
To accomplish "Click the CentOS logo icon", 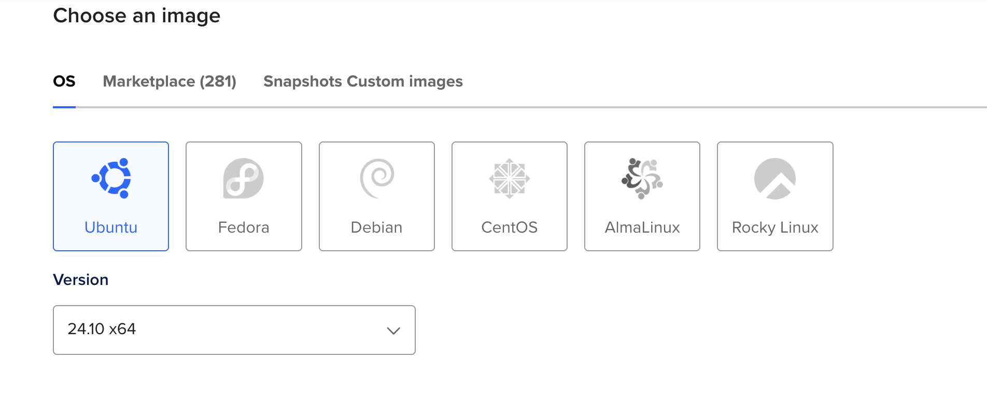I will tap(510, 179).
